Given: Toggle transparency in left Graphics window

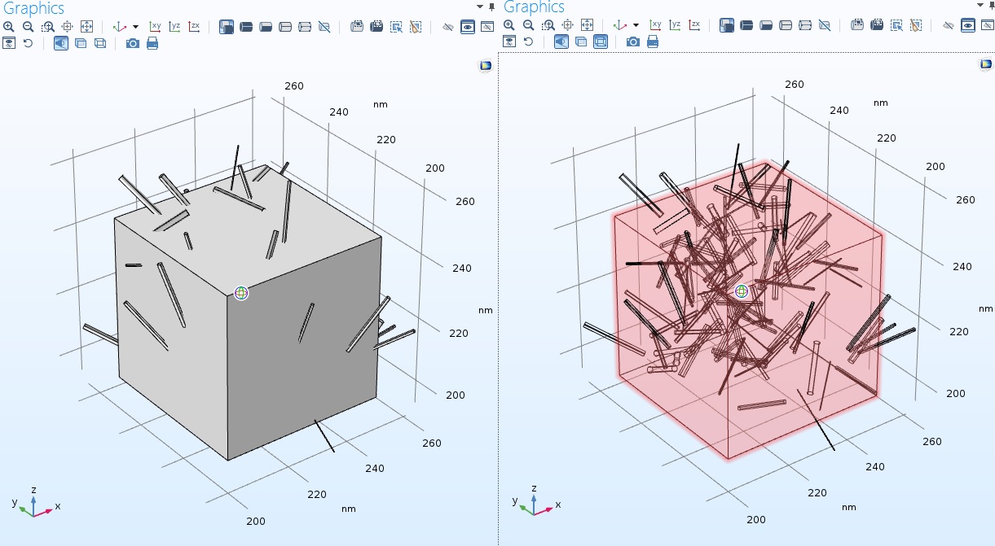Looking at the screenshot, I should [81, 43].
